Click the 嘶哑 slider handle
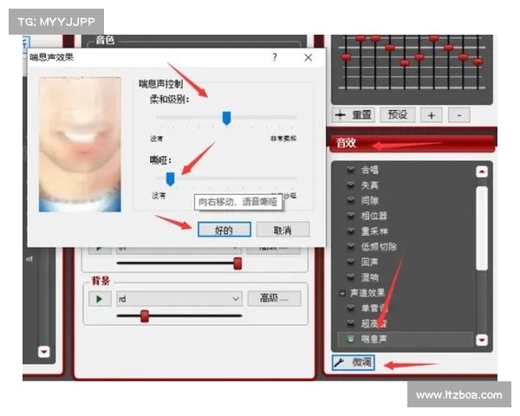 tap(170, 179)
